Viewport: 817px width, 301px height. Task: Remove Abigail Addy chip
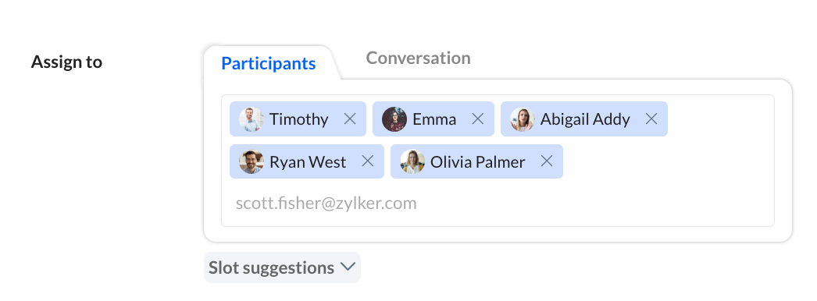coord(651,119)
